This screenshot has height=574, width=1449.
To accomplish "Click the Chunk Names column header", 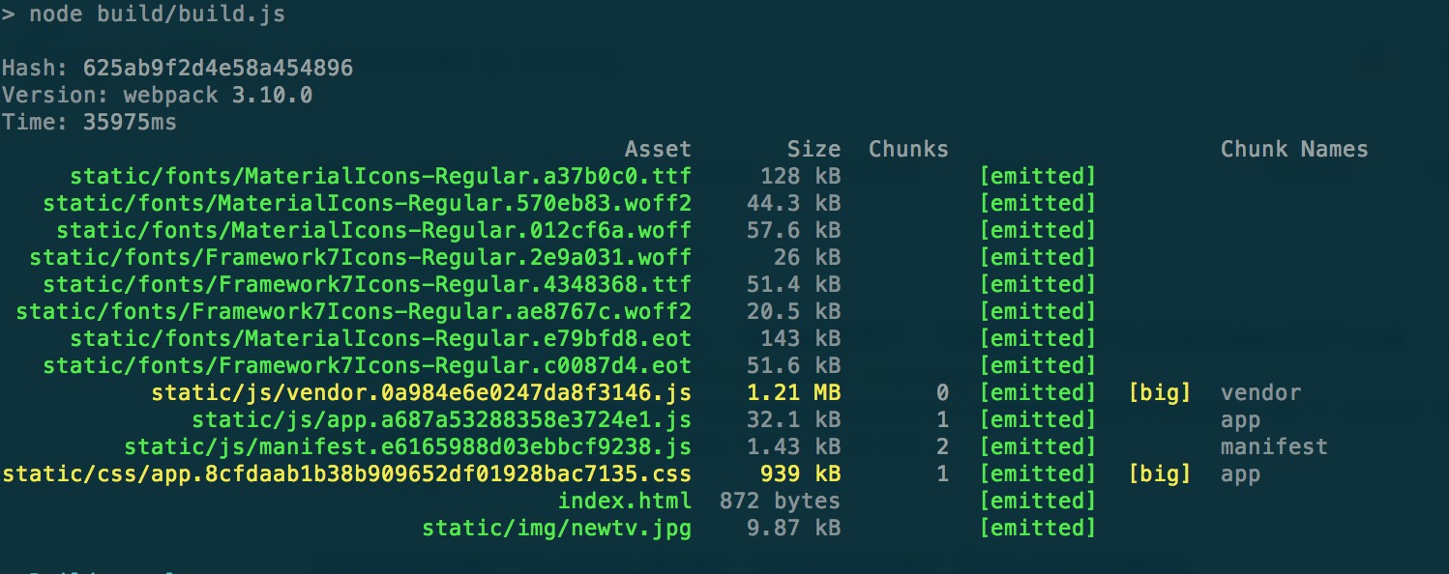I will tap(1294, 148).
